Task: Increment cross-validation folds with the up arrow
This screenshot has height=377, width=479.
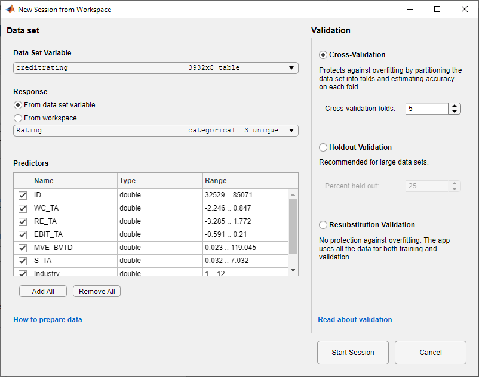Action: pos(454,106)
